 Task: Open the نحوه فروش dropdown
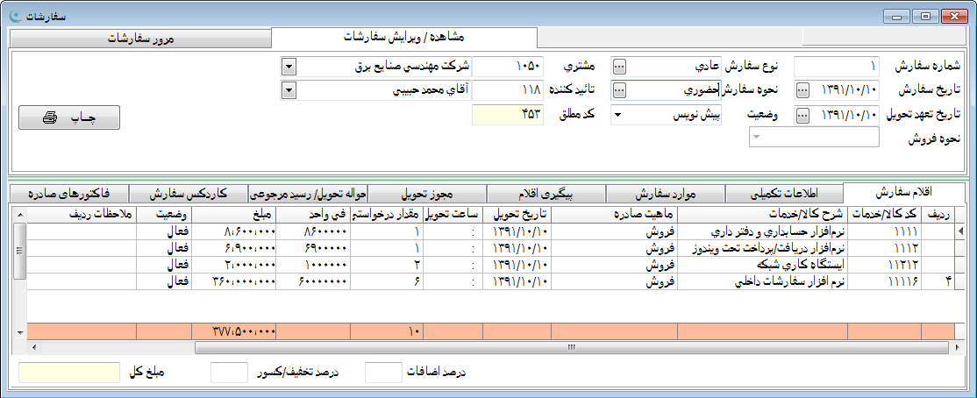tap(755, 138)
